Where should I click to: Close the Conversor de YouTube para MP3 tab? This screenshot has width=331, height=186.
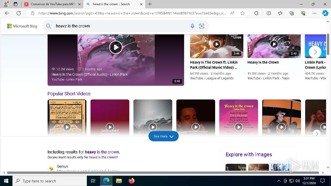coord(79,4)
